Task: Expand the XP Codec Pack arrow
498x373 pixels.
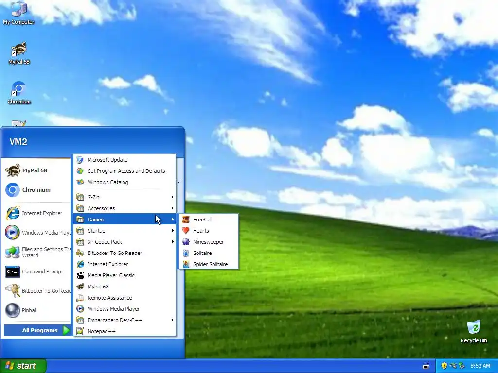Action: [x=173, y=242]
